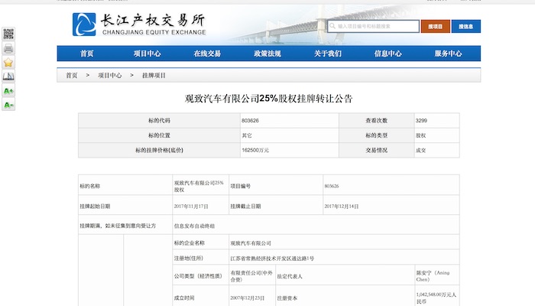This screenshot has width=535, height=306.
Task: Decrease font size with A- icon
Action: [x=8, y=105]
